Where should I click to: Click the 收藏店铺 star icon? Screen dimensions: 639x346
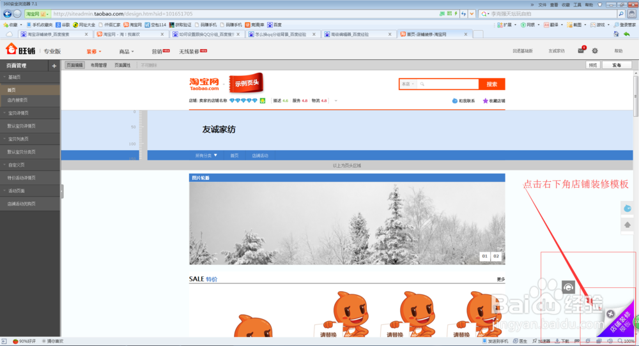(486, 101)
